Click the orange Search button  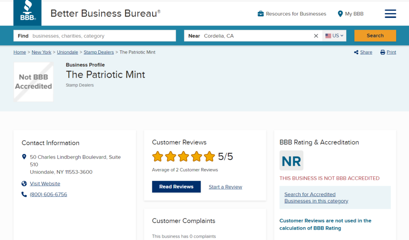pos(375,36)
